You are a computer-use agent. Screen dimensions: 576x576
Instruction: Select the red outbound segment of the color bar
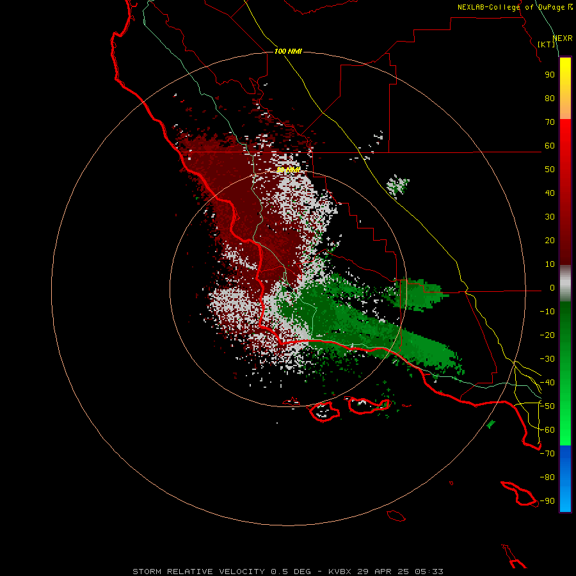(x=565, y=192)
